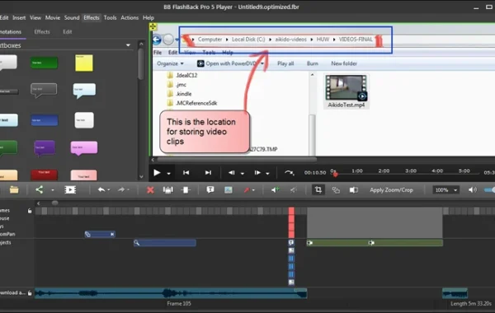
Task: Click the Undo arrow icon
Action: 101,189
